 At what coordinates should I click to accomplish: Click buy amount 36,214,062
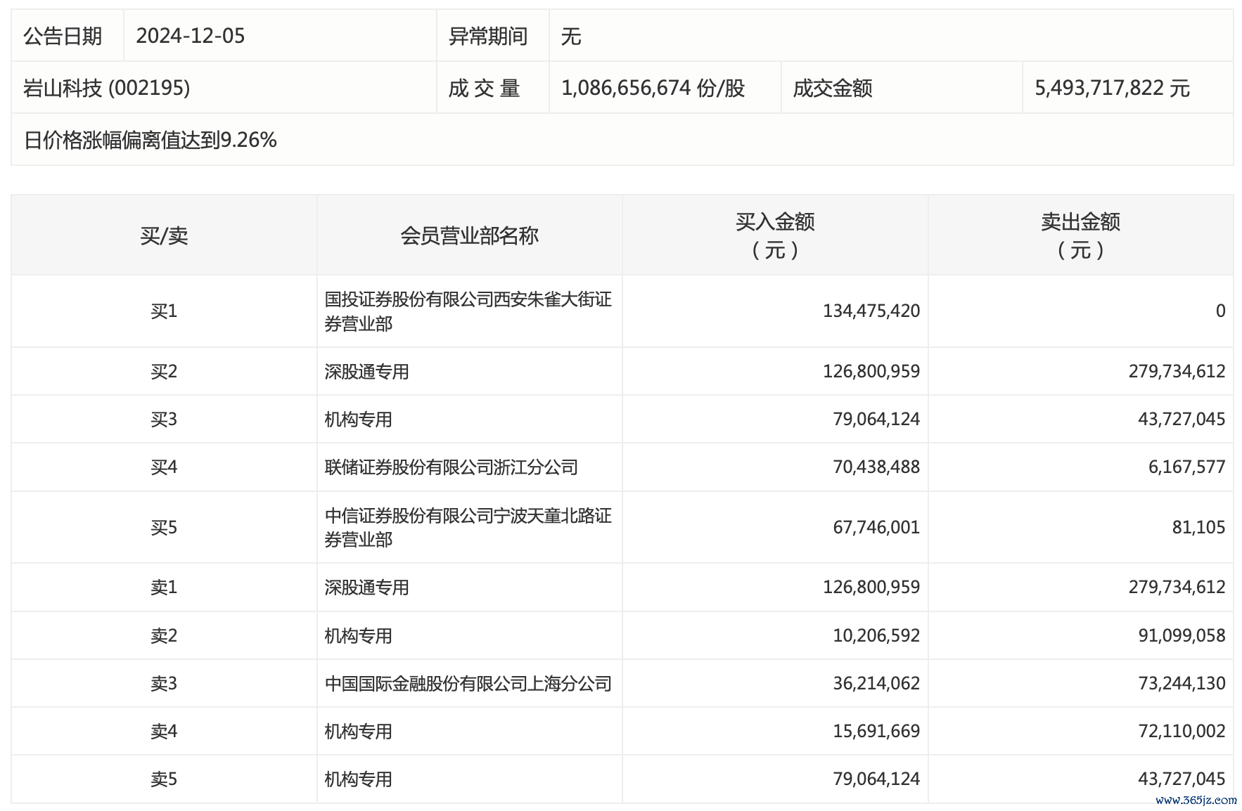pyautogui.click(x=876, y=683)
